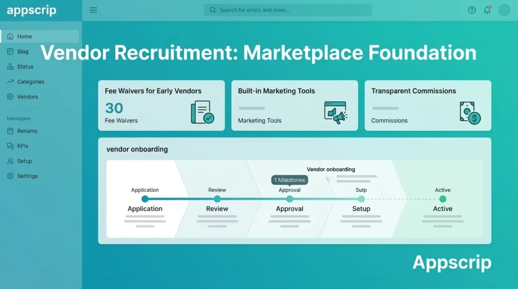Focus the 'Search for errats and more...' field
The image size is (518, 289).
coord(288,10)
